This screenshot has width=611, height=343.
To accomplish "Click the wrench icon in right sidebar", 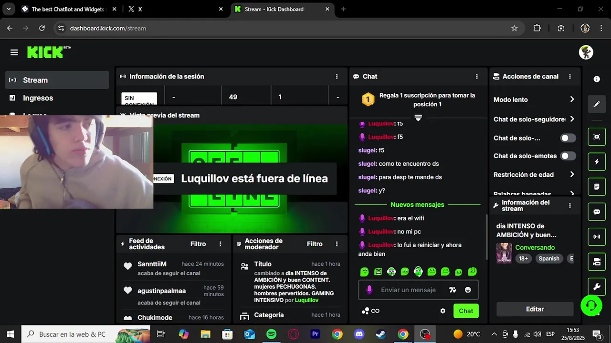I will tap(597, 286).
